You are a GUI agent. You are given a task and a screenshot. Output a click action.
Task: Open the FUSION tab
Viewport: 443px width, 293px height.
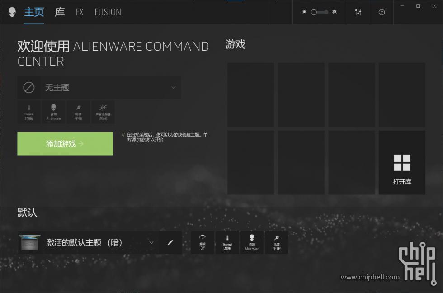click(x=108, y=12)
